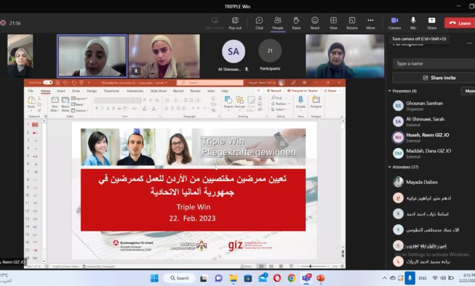
Task: Switch to the Animations ribbon tab
Action: (x=135, y=91)
